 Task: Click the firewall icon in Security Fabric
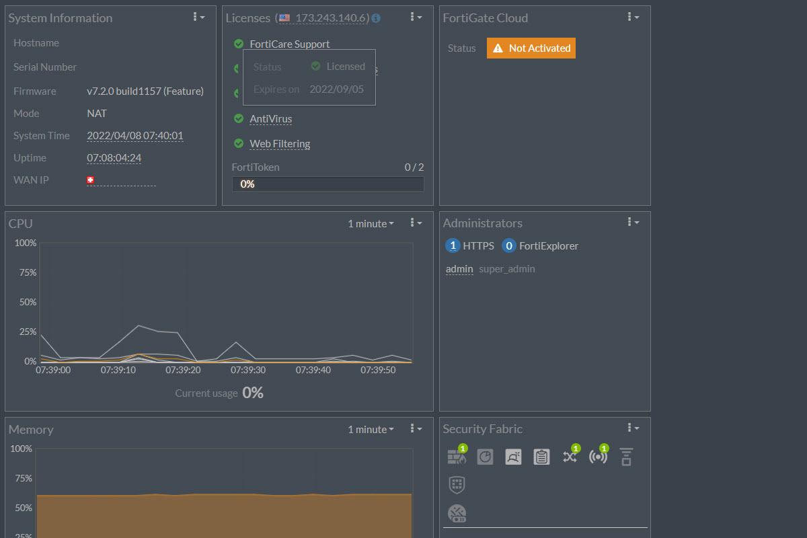click(x=457, y=457)
